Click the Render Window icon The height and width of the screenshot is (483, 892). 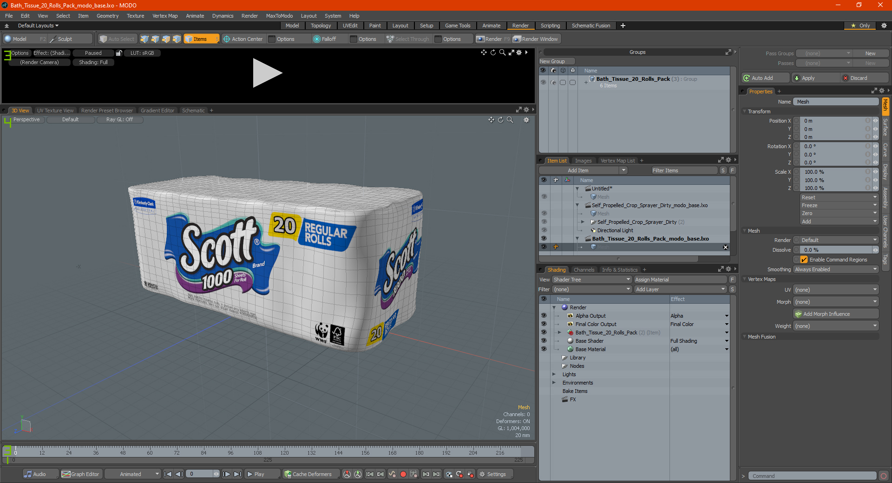point(517,39)
